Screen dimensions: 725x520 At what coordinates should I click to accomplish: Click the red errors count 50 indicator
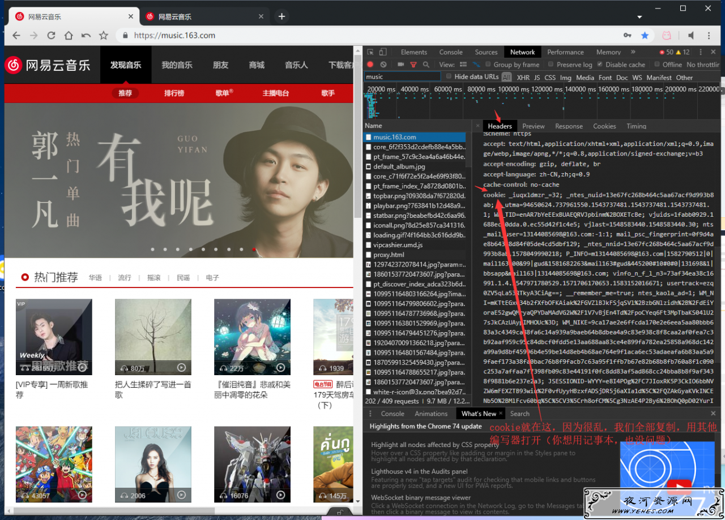coord(666,52)
